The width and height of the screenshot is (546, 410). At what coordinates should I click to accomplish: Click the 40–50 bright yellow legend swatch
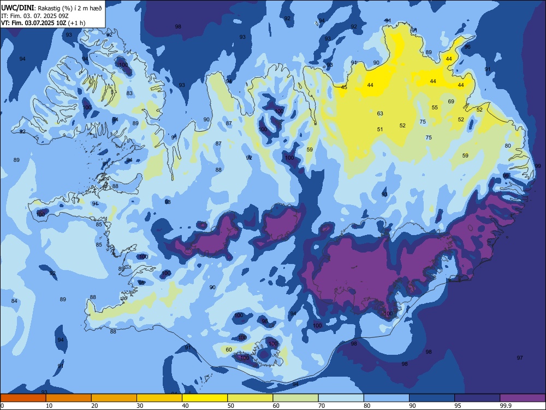pos(205,398)
